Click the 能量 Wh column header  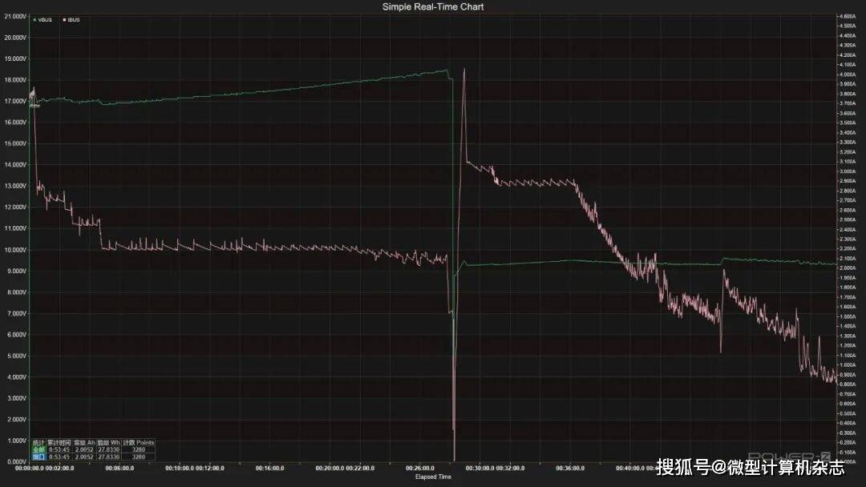point(109,442)
